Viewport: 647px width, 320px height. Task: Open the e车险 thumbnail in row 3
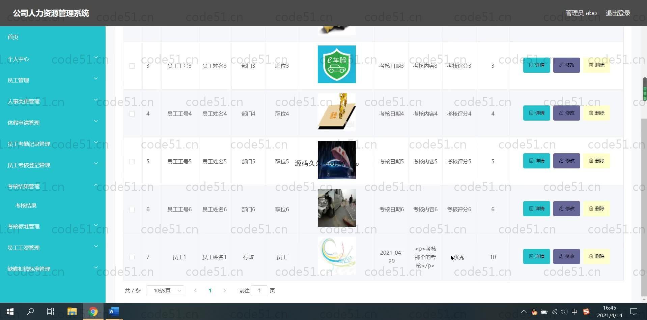337,64
